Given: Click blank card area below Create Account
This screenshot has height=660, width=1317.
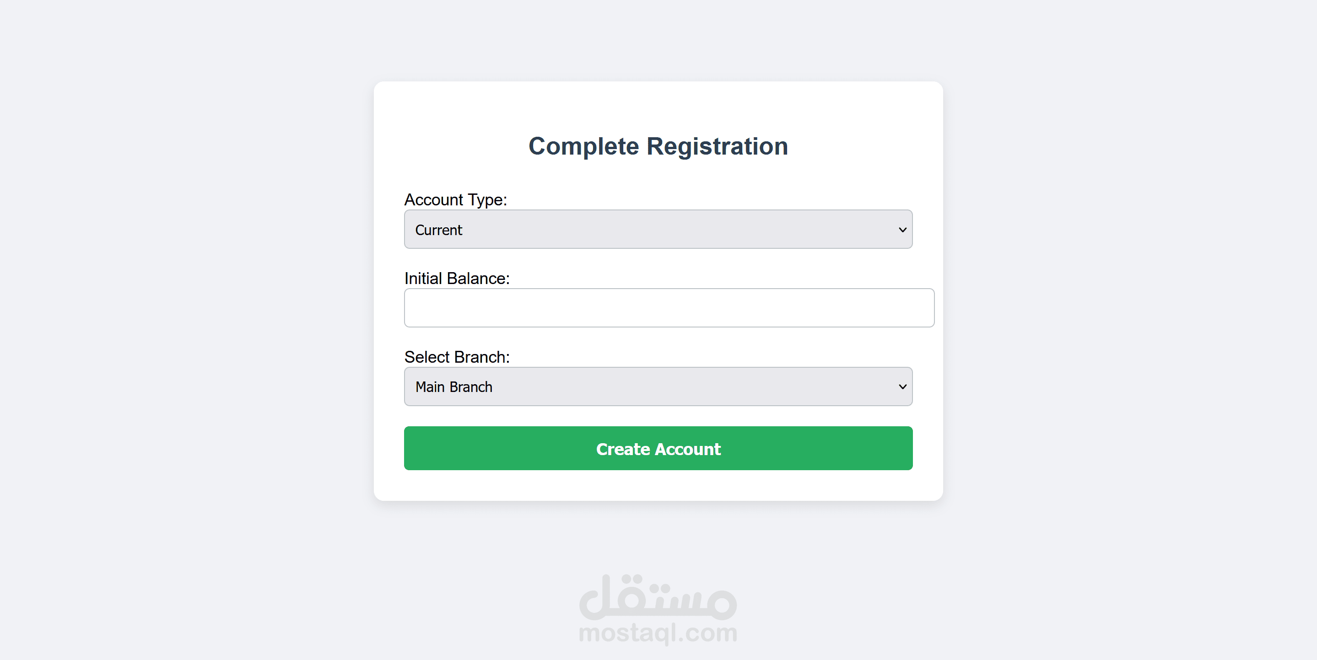Looking at the screenshot, I should 658,485.
